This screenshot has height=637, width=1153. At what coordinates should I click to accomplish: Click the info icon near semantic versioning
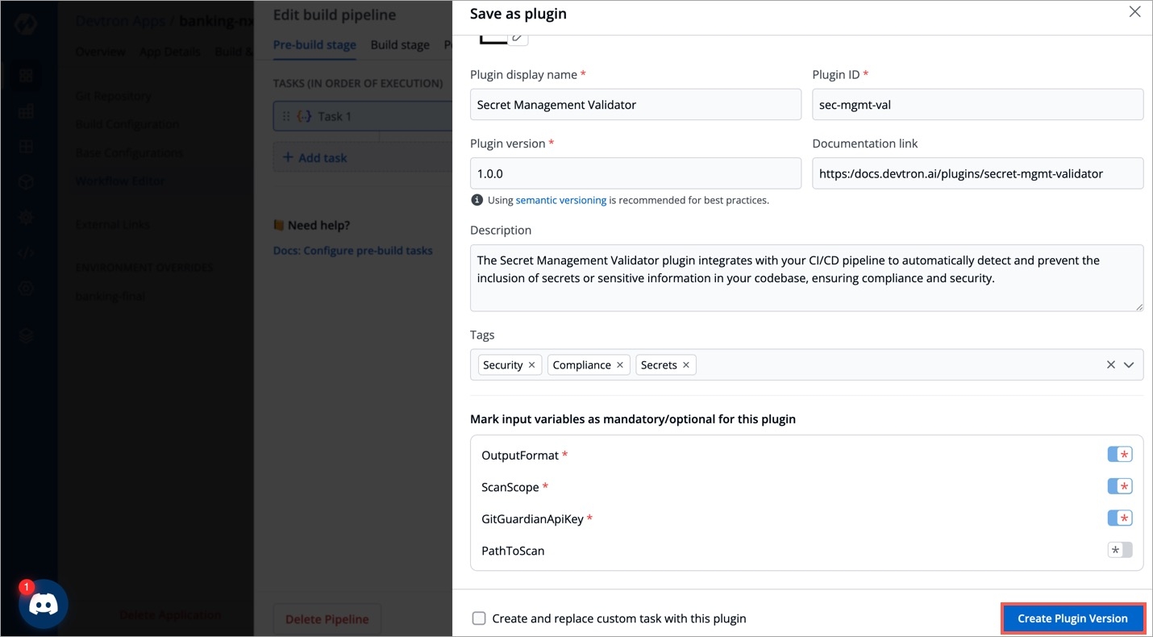[x=477, y=200]
